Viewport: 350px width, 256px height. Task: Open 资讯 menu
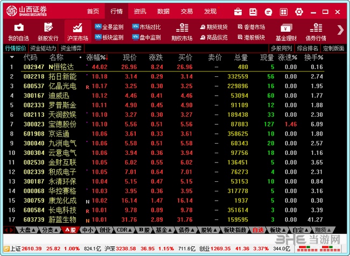[x=140, y=11]
